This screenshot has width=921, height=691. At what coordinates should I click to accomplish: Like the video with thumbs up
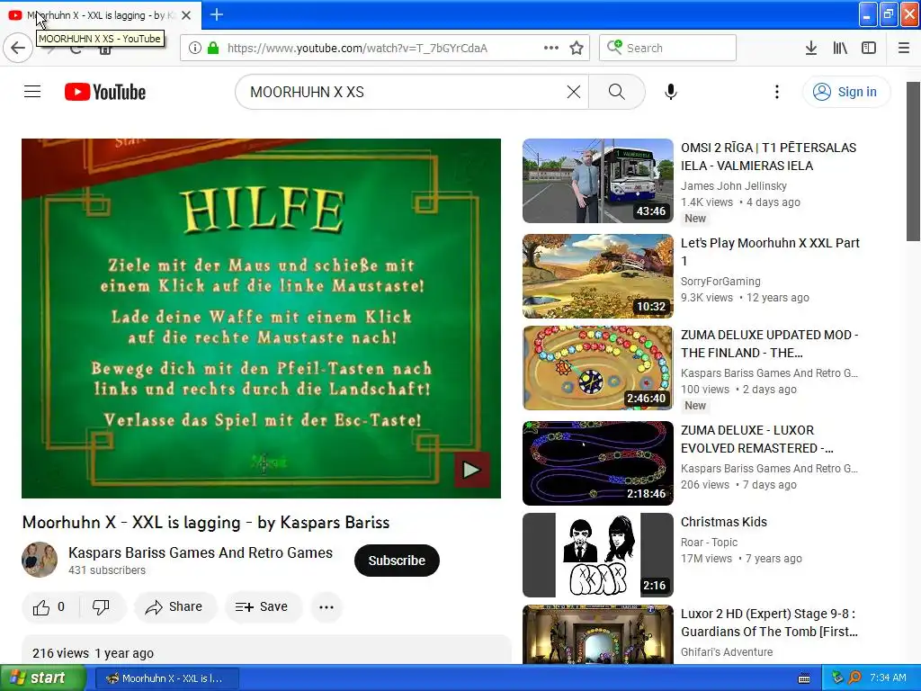(x=49, y=607)
